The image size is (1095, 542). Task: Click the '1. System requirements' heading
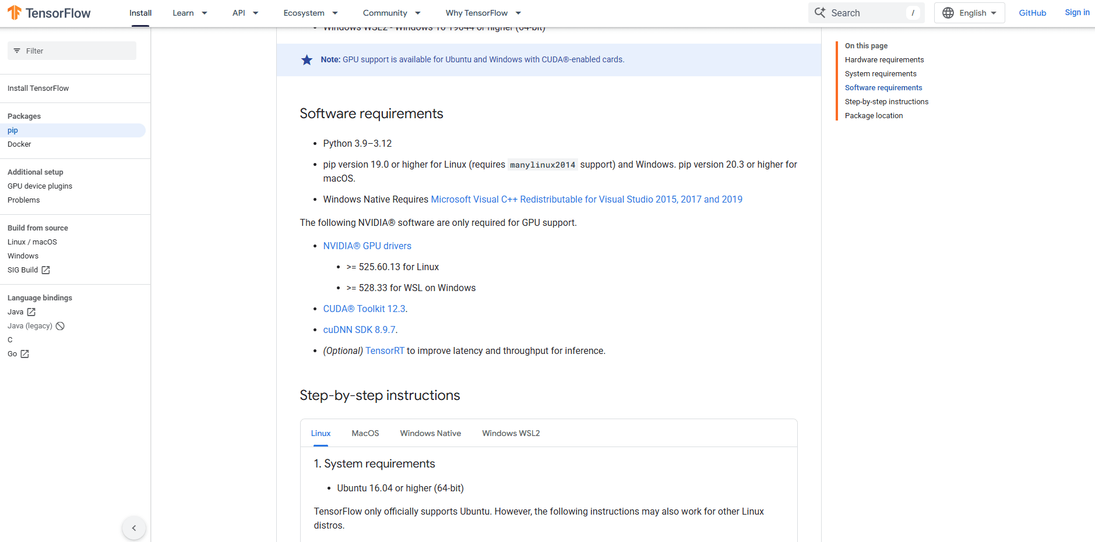pyautogui.click(x=374, y=463)
